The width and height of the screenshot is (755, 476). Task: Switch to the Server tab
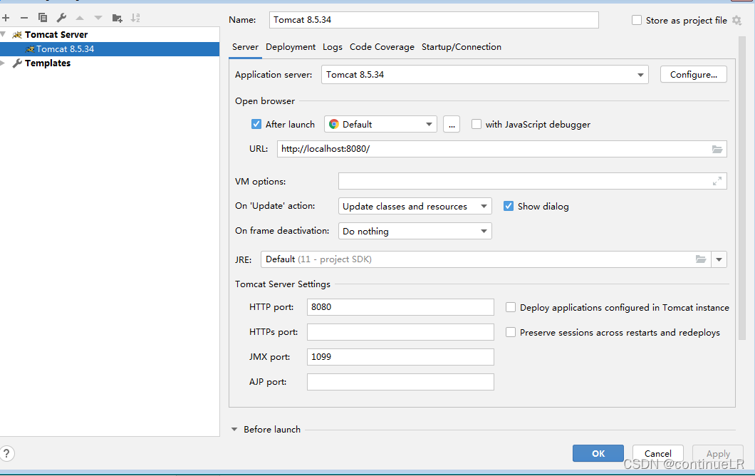[x=245, y=47]
